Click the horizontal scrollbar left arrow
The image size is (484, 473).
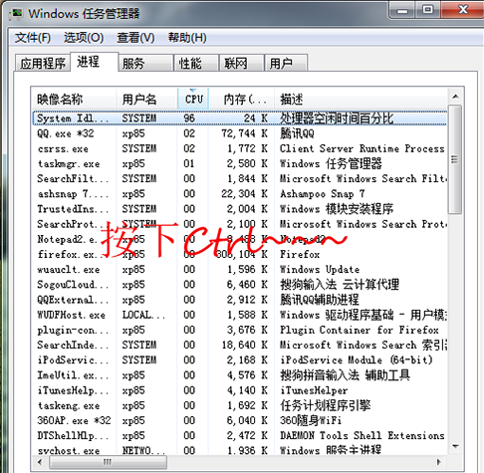pos(40,462)
